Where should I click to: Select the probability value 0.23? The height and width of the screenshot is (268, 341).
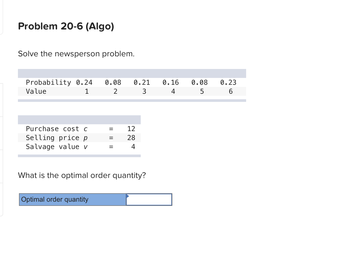(228, 82)
